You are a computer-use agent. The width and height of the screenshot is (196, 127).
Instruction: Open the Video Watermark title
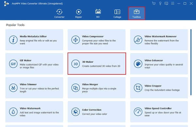tap(30, 108)
